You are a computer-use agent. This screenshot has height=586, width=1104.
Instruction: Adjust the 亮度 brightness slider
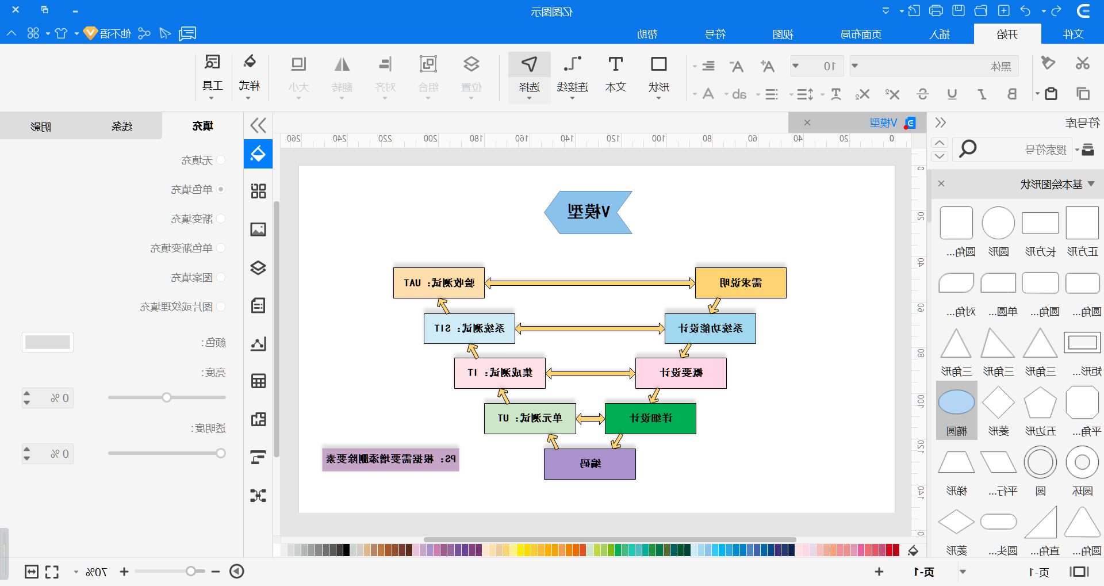tap(167, 397)
